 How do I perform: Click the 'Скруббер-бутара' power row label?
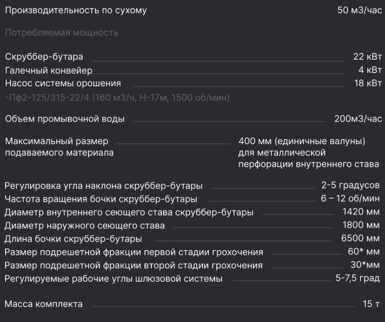(44, 57)
